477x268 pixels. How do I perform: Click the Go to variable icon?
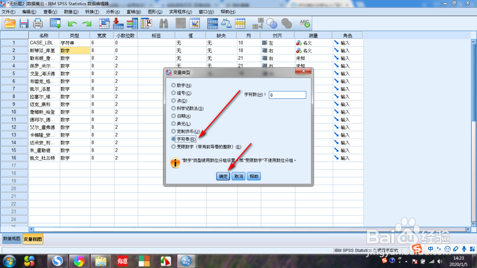[118, 23]
